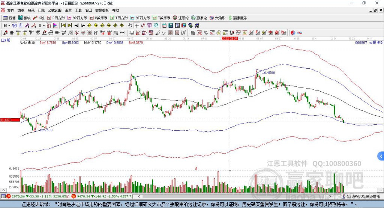384x208 pixels.
Task: Click the 板块 toolbar button
Action: tap(24, 18)
